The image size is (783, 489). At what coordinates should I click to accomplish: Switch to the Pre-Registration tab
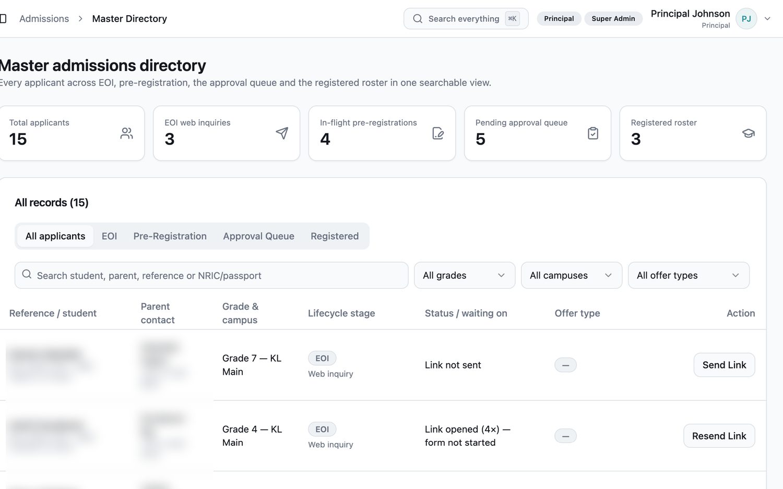pos(170,236)
